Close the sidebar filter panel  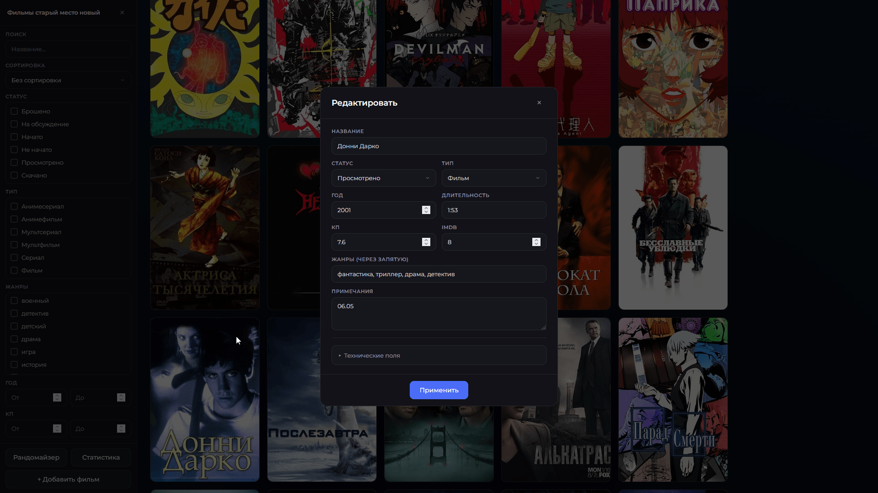tap(122, 12)
